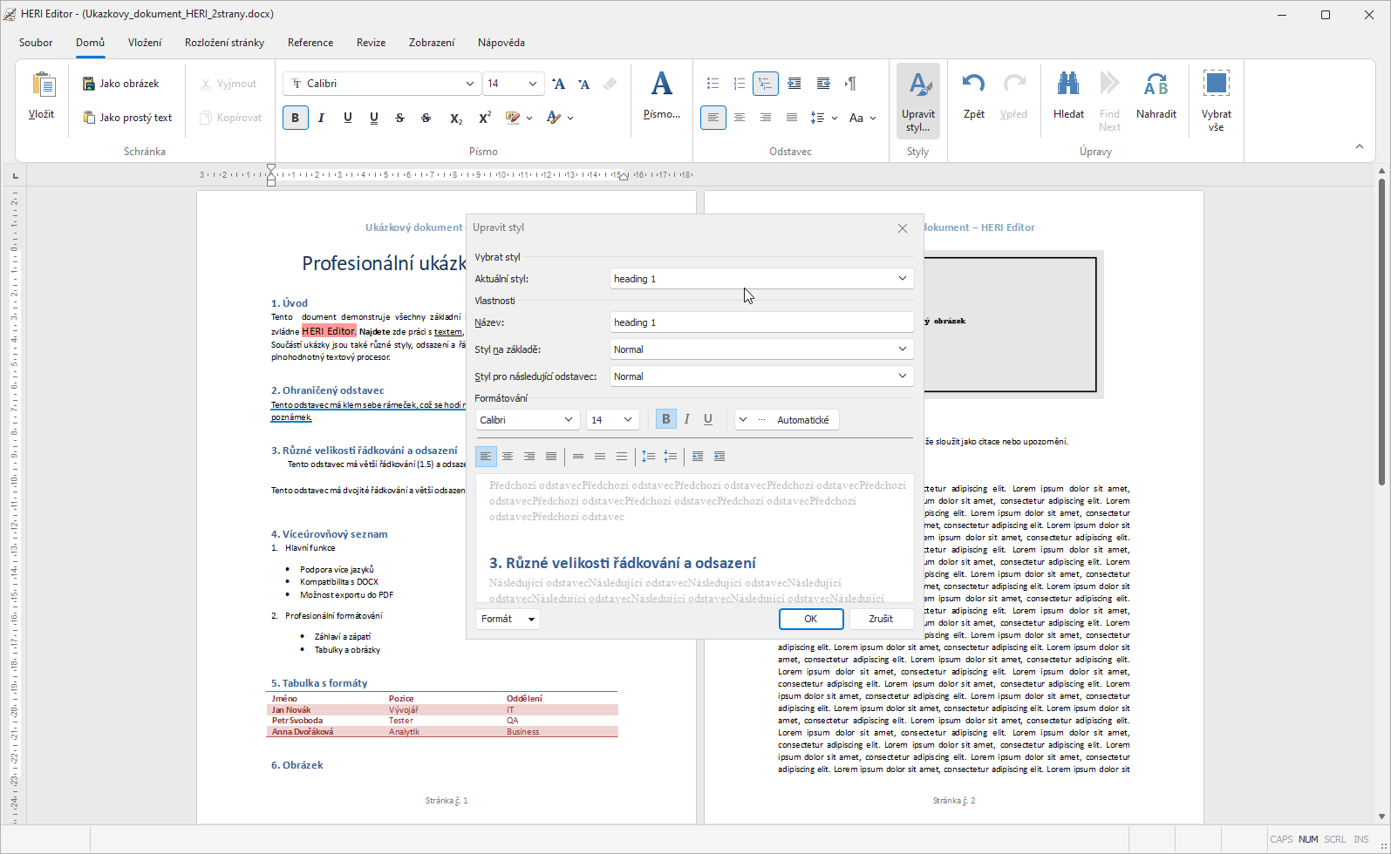This screenshot has width=1391, height=854.
Task: Open the Písmo font dialog icon
Action: click(661, 94)
